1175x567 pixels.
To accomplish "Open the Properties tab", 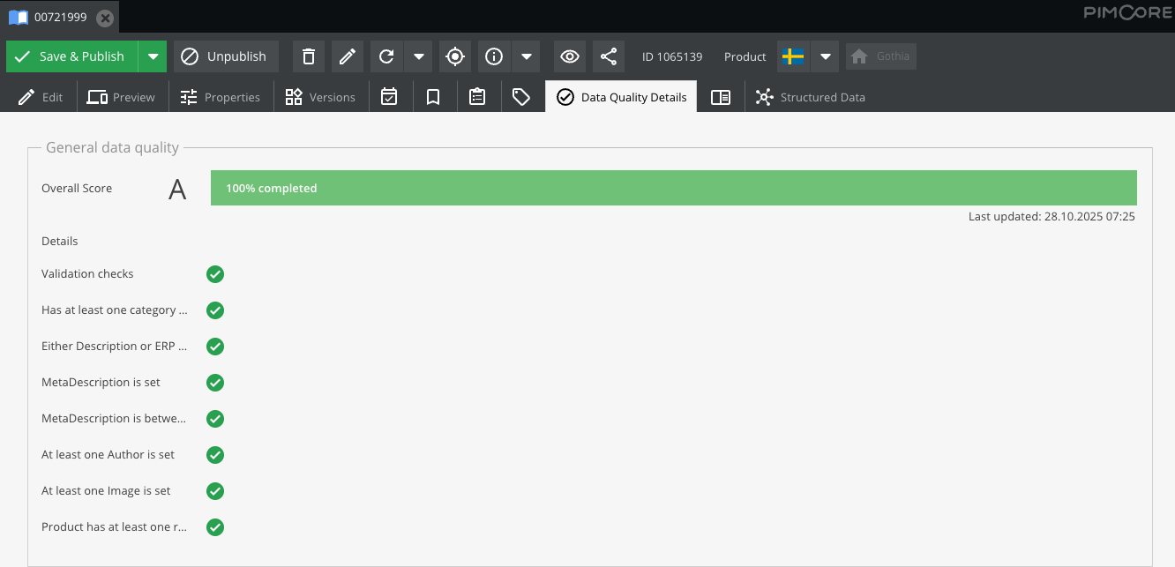I will click(x=220, y=97).
